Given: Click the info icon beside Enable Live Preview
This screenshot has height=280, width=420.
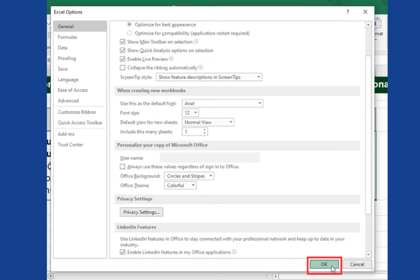Looking at the screenshot, I should pyautogui.click(x=171, y=59).
